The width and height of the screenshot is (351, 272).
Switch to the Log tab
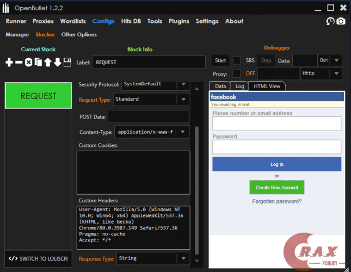click(239, 86)
